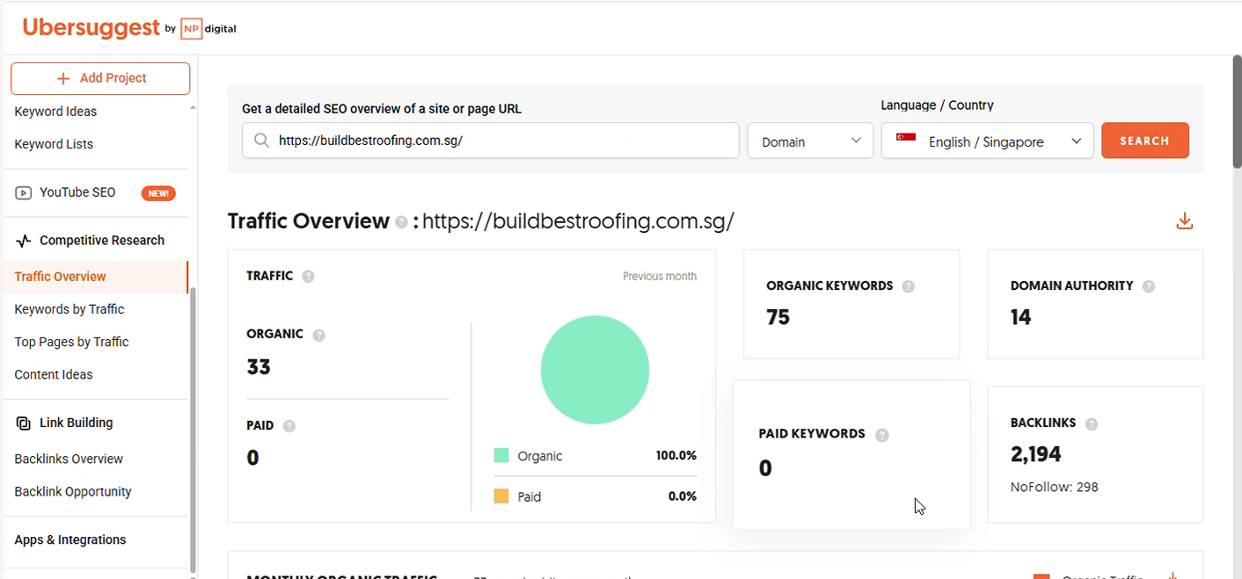The image size is (1242, 579).
Task: Click the green traffic pie chart
Action: (x=595, y=370)
